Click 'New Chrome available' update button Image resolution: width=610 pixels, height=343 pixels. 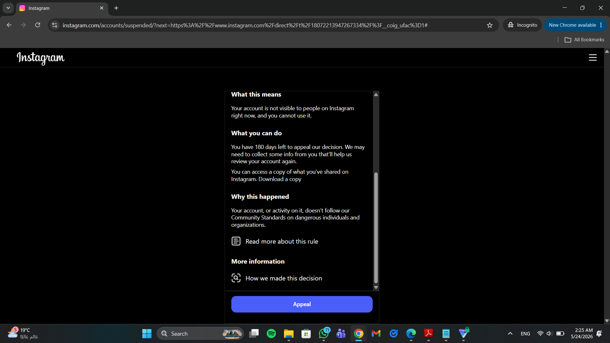click(572, 25)
